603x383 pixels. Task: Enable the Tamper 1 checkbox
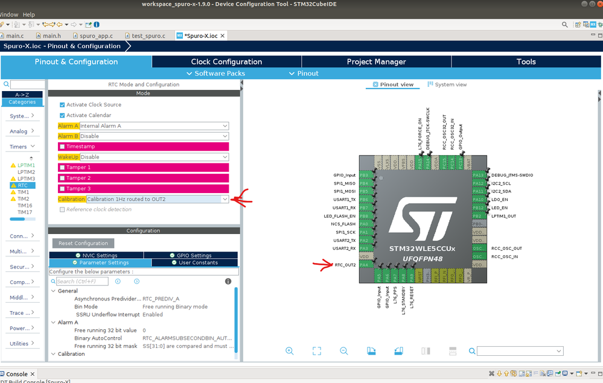[x=62, y=168]
